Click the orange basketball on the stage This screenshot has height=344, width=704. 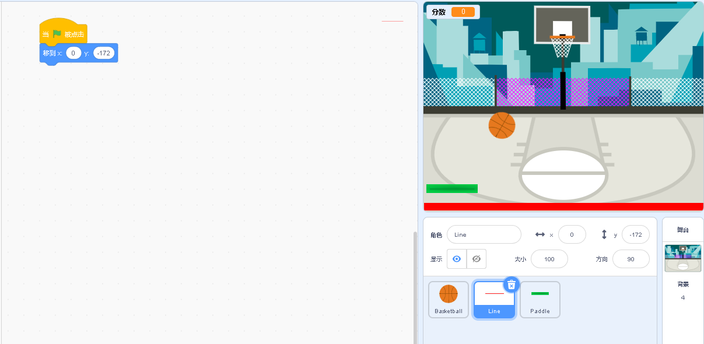coord(502,125)
